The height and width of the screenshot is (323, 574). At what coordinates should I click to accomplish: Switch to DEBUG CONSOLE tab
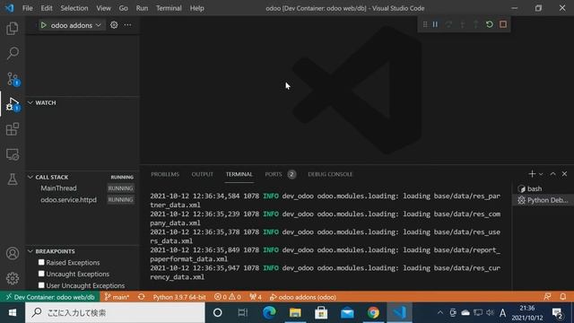tap(330, 174)
